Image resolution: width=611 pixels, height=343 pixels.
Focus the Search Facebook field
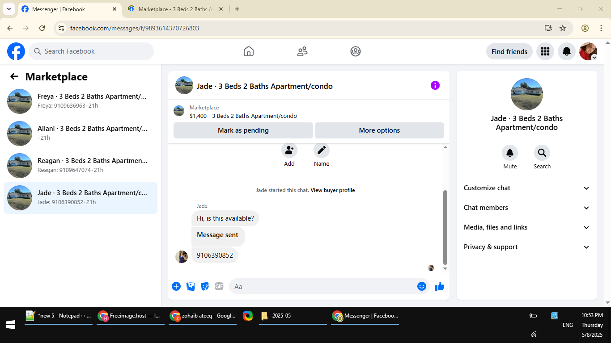[91, 51]
